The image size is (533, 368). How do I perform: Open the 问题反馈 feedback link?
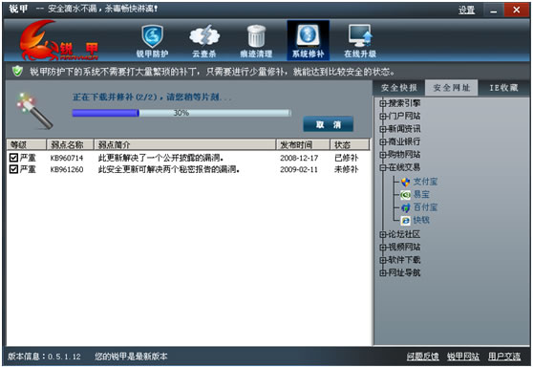(x=422, y=357)
